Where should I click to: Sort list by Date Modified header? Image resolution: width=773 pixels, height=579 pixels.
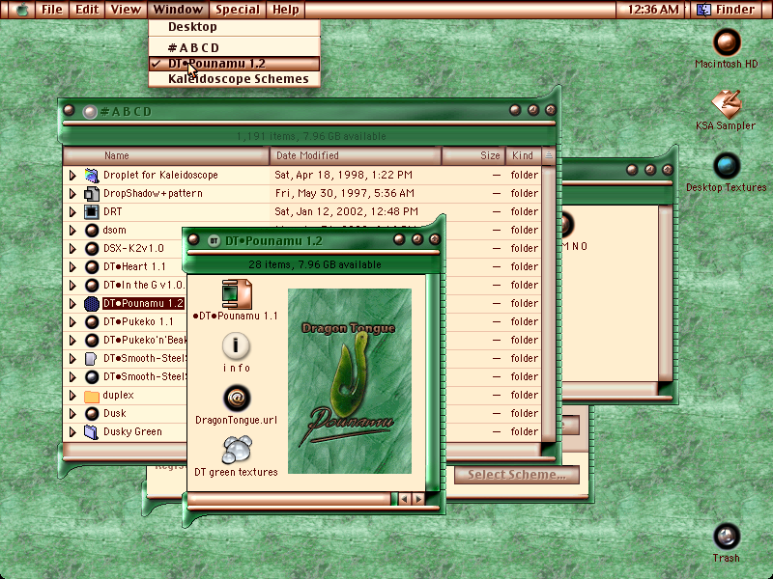click(x=356, y=155)
